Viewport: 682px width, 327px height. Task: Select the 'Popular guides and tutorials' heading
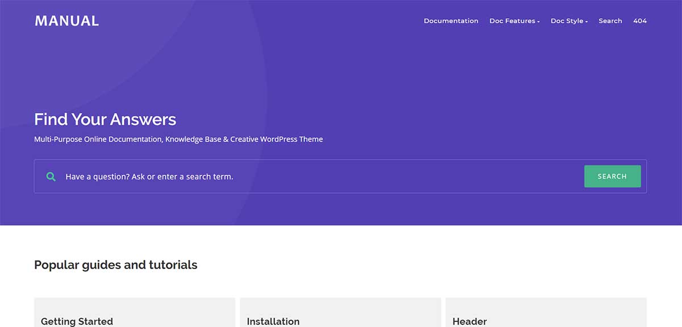tap(116, 265)
